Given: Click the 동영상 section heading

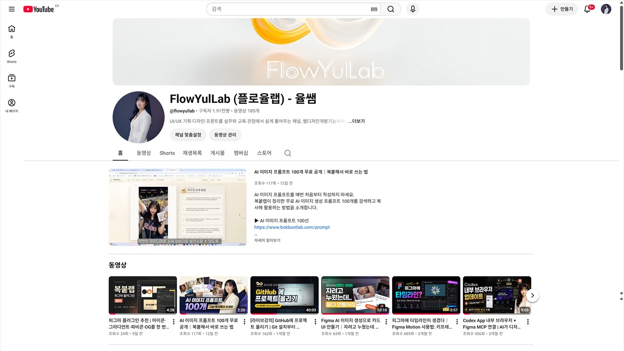Looking at the screenshot, I should tap(117, 265).
